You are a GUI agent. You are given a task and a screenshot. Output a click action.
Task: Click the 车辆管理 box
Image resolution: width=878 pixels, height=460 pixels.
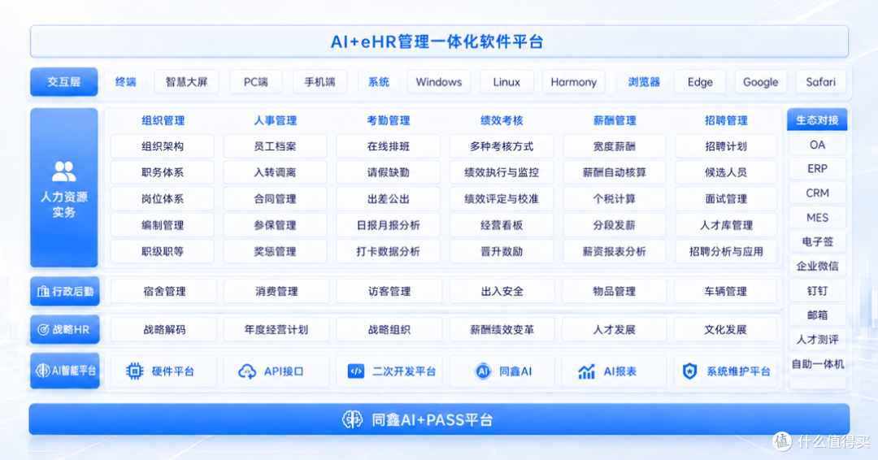(726, 292)
